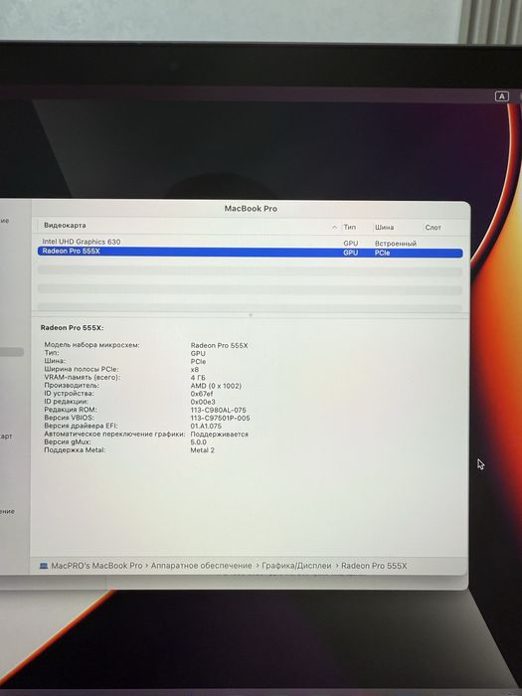522x696 pixels.
Task: Click the Metal 2 value
Action: [x=203, y=450]
